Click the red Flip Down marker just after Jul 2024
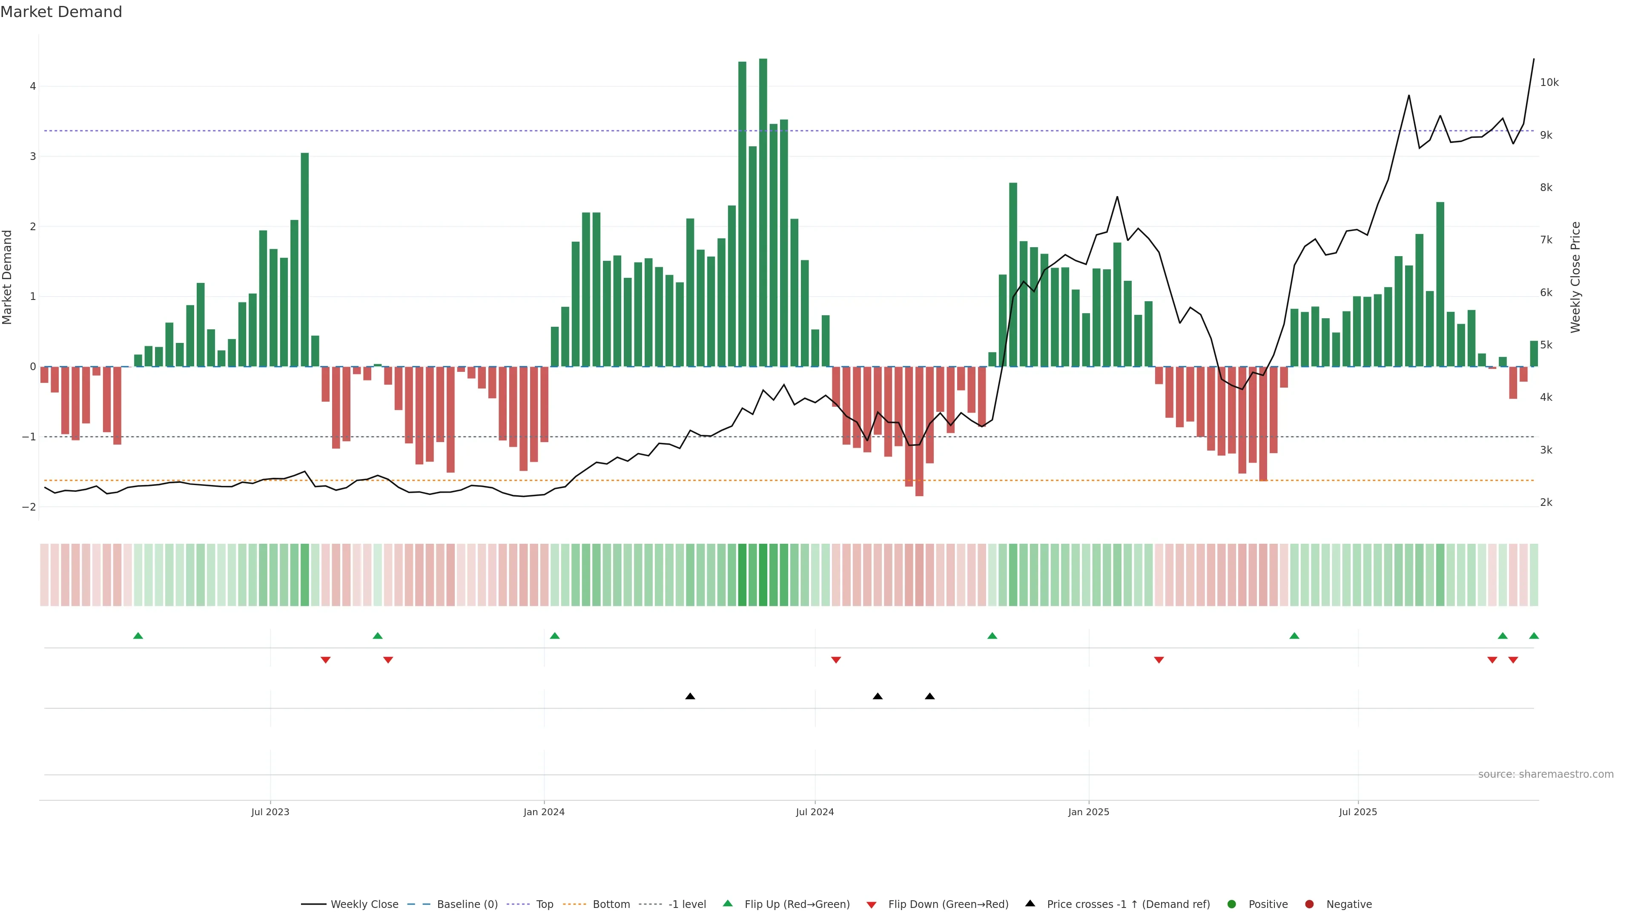1635x919 pixels. pos(836,660)
